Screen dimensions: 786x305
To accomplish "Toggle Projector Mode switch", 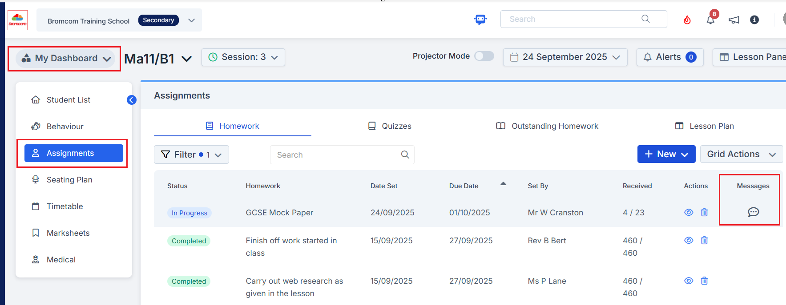I will point(484,56).
